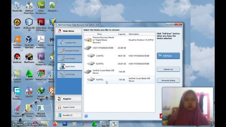Open the VirtualBox cube desktop shortcut
The image size is (226, 127).
coord(29,42)
